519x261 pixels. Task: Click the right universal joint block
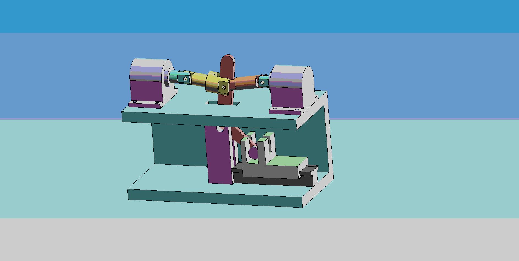[x=263, y=81]
